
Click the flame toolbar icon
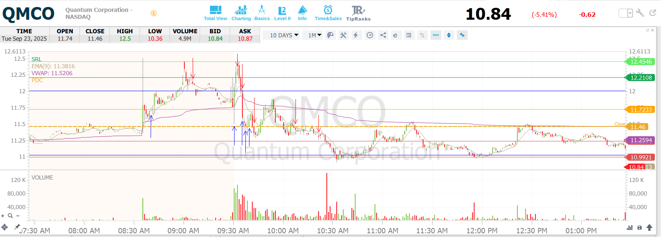[396, 35]
